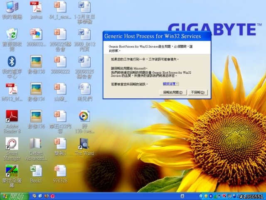Select the 影像130 image file
The image size is (266, 200).
click(36, 65)
